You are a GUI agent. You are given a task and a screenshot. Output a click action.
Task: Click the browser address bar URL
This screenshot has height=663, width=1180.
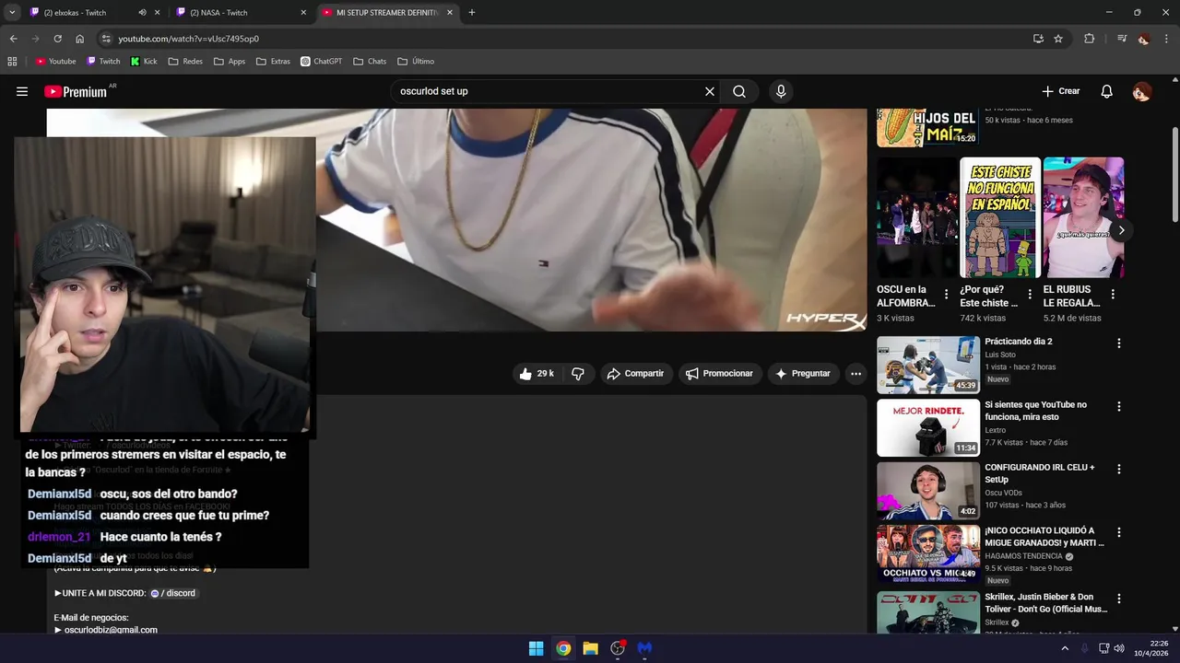(188, 39)
